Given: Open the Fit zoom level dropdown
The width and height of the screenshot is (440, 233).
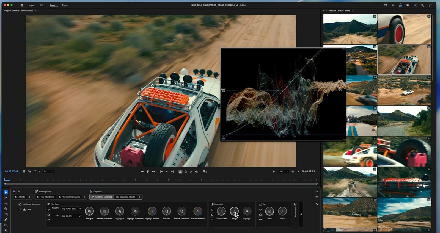Looking at the screenshot, I should pos(49,171).
